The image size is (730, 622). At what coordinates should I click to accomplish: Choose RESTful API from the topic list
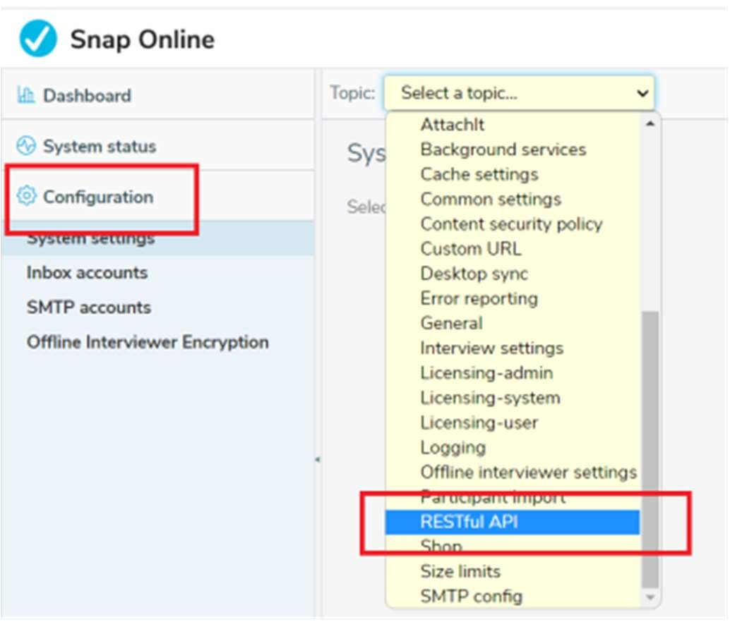pyautogui.click(x=469, y=523)
